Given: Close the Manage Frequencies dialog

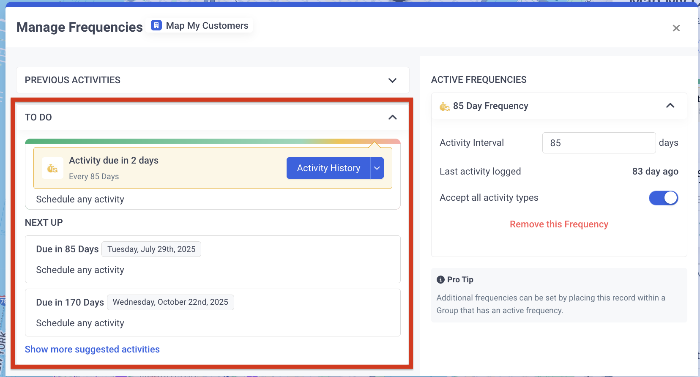Looking at the screenshot, I should [676, 28].
